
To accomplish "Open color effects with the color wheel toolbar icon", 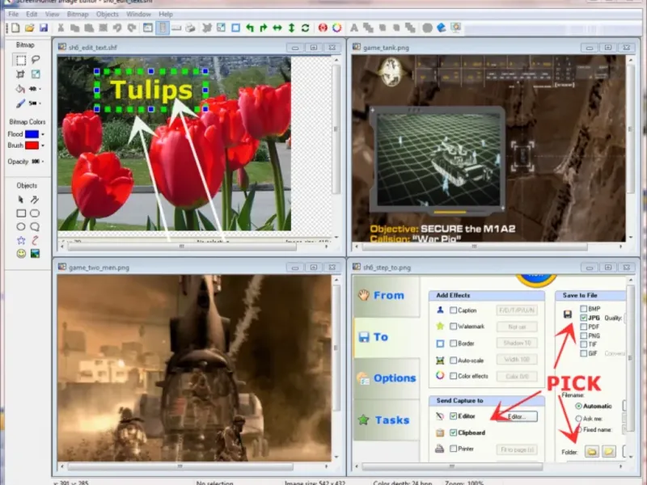I will click(336, 27).
